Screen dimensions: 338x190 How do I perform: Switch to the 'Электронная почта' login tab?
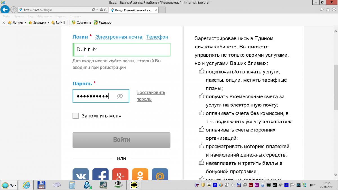(x=119, y=37)
